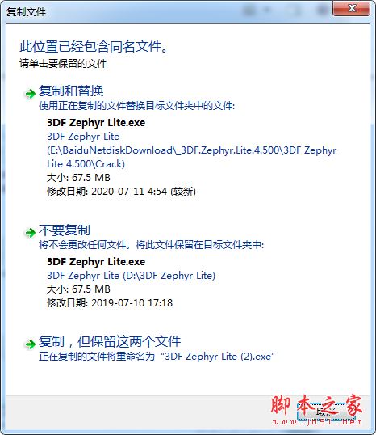Click bold 3DF Zephyr Lite.exe under 不要复制
This screenshot has width=376, height=435.
coord(96,262)
